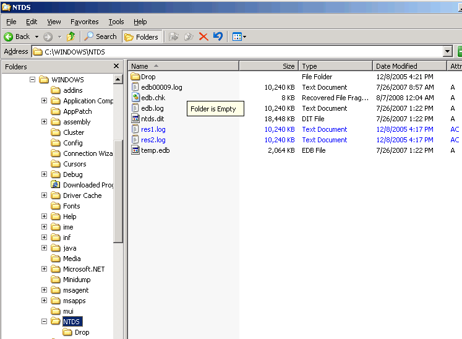
Task: Expand the Microsoft.NET folder node
Action: click(45, 269)
